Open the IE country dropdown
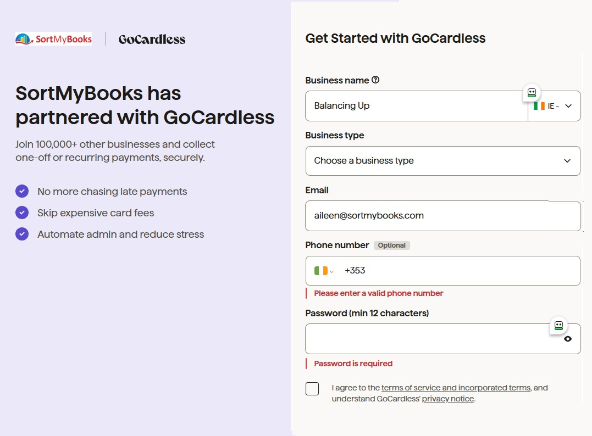Viewport: 592px width, 436px height. tap(554, 106)
